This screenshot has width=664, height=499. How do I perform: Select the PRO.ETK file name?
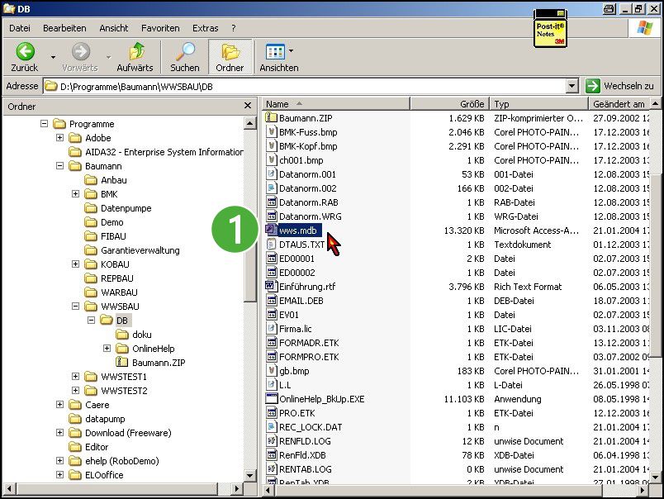296,413
